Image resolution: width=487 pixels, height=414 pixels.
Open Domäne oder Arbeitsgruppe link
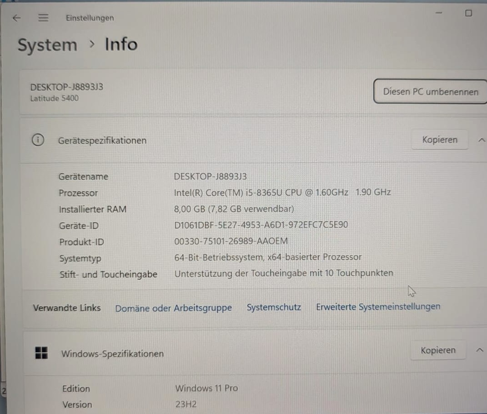pyautogui.click(x=174, y=308)
